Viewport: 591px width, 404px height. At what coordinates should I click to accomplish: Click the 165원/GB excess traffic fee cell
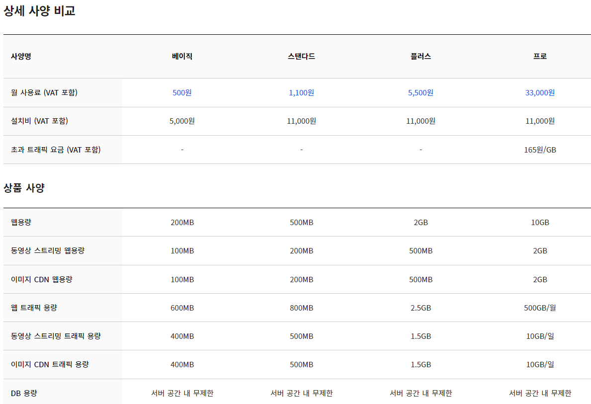(x=540, y=150)
